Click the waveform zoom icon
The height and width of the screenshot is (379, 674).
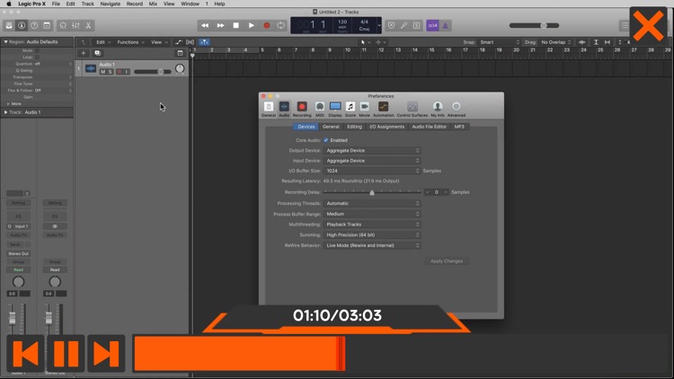[582, 42]
